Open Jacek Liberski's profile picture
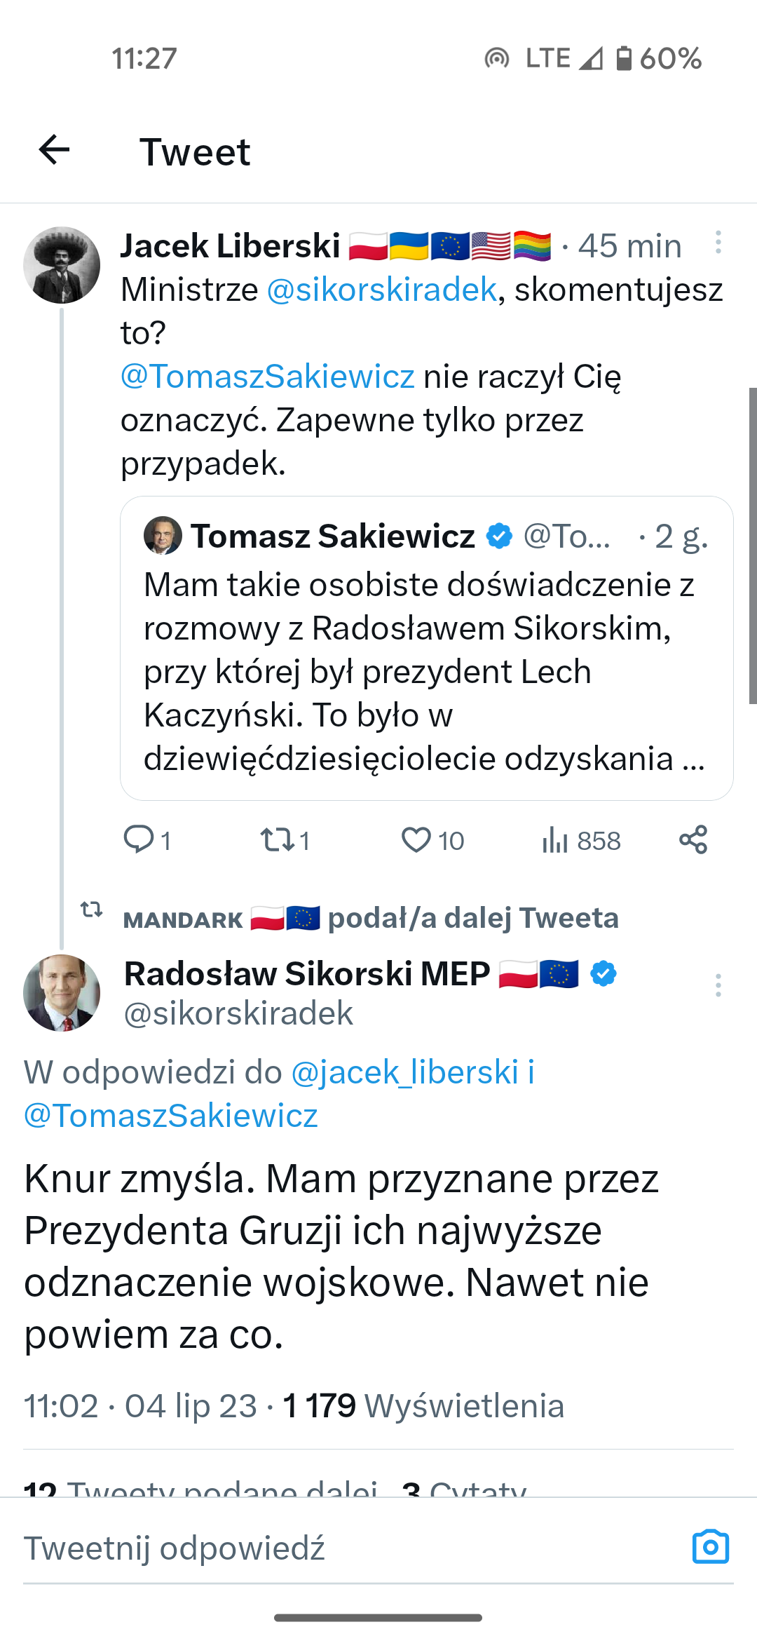Viewport: 757px width, 1641px height. pyautogui.click(x=62, y=265)
